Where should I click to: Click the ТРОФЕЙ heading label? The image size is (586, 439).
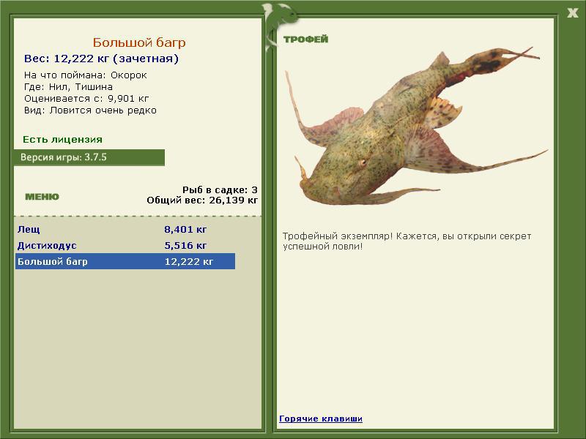305,40
